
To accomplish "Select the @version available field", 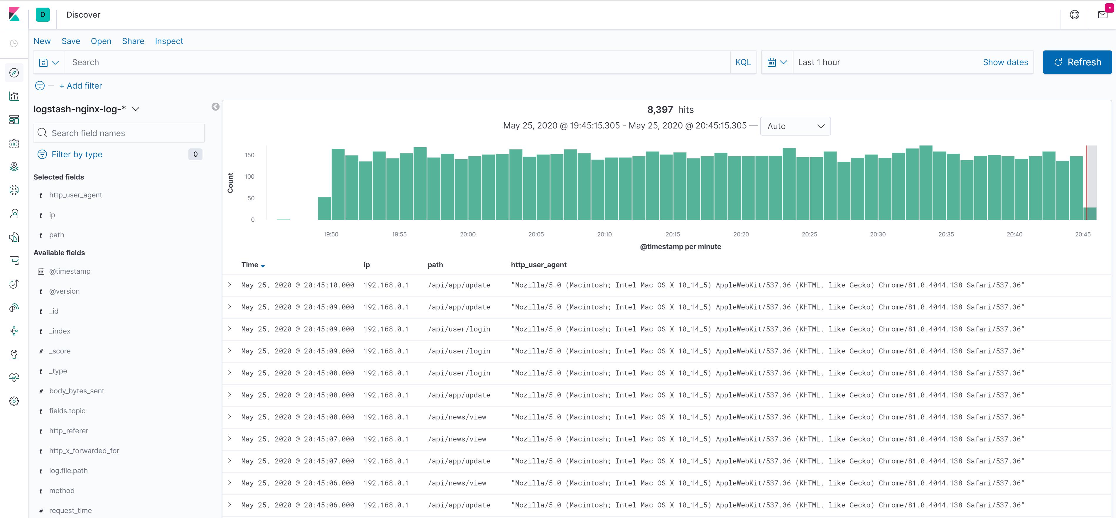I will (x=64, y=291).
